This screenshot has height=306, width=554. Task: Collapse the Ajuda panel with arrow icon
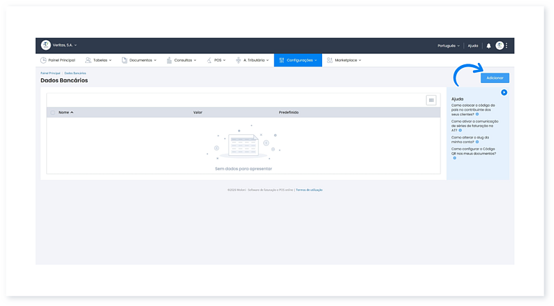pos(504,92)
